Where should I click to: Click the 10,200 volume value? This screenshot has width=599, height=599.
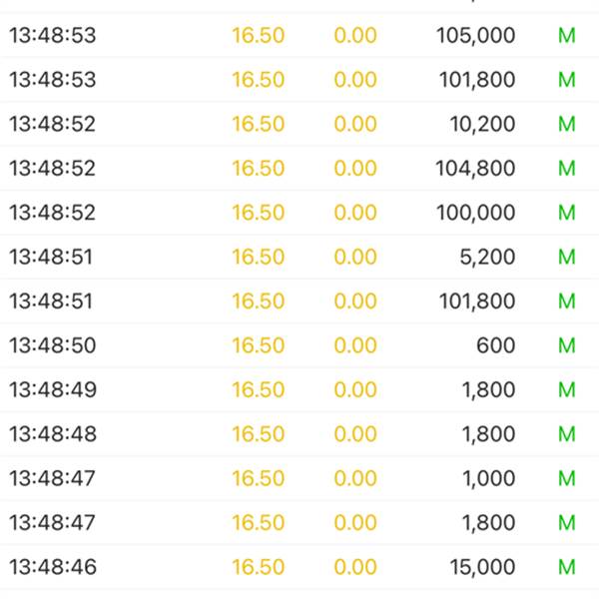(483, 124)
